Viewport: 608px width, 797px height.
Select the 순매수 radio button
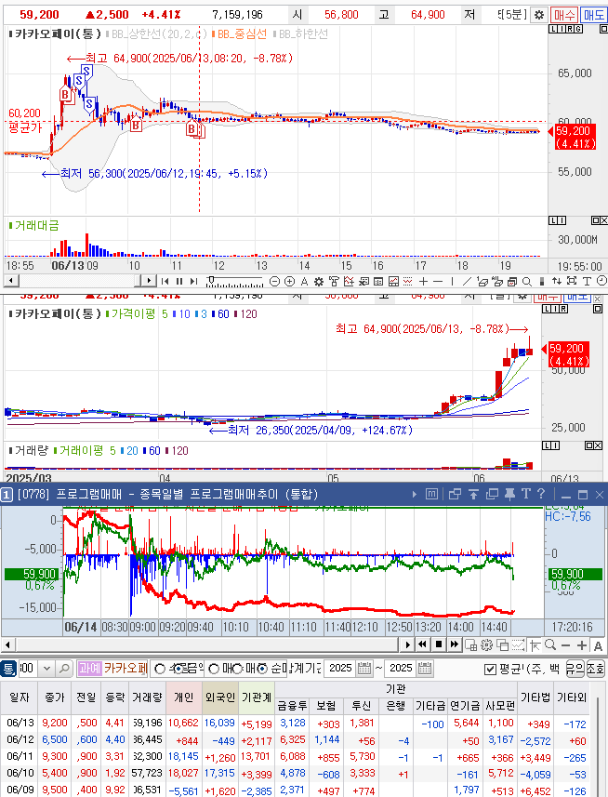point(262,669)
